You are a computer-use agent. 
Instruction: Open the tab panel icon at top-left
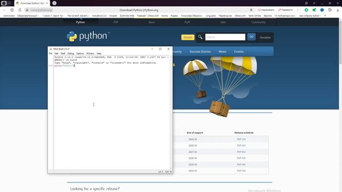(x=4, y=3)
